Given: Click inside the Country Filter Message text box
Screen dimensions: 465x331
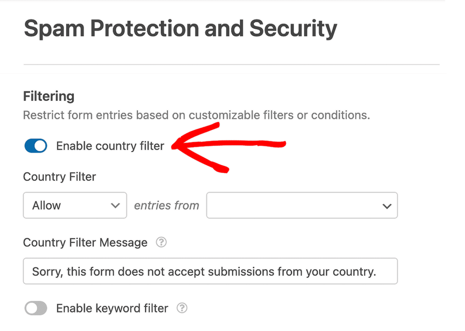Looking at the screenshot, I should [210, 271].
